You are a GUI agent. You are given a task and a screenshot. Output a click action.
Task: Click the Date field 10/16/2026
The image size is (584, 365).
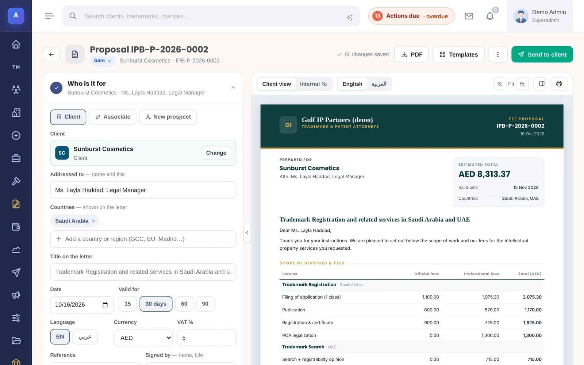(x=82, y=305)
